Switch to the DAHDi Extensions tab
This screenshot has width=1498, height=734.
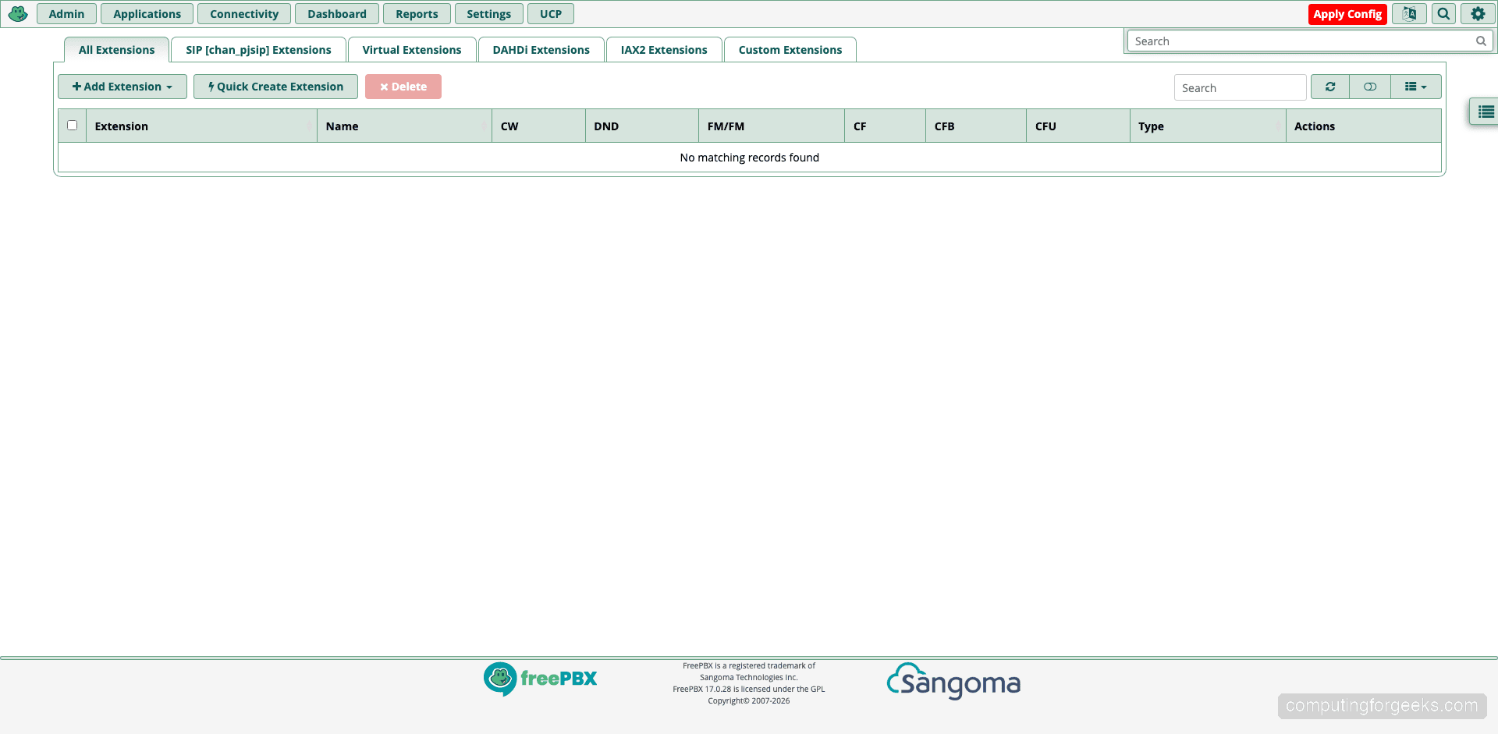(540, 49)
